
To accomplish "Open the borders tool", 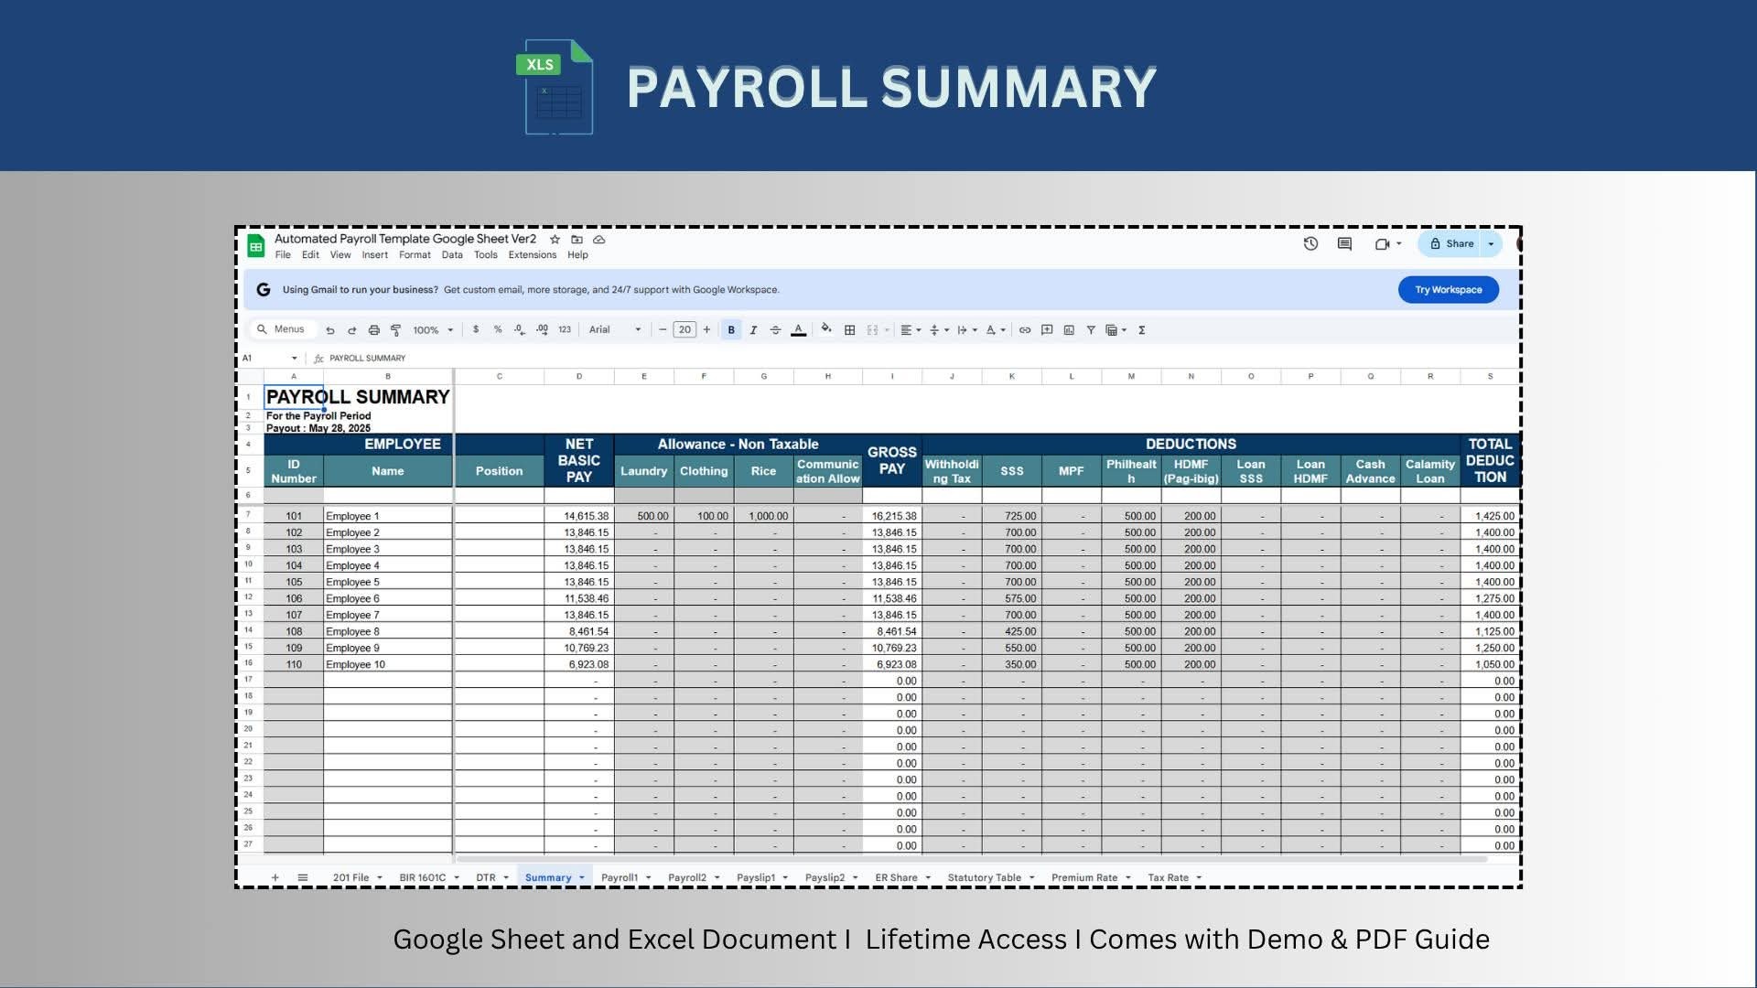I will pos(849,330).
